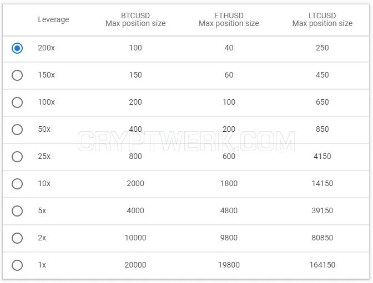Click ETHUSD value 1800 in 10x row

pyautogui.click(x=229, y=183)
